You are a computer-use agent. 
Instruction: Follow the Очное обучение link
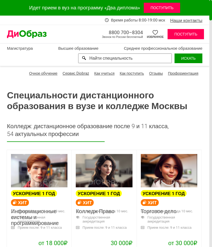(43, 73)
